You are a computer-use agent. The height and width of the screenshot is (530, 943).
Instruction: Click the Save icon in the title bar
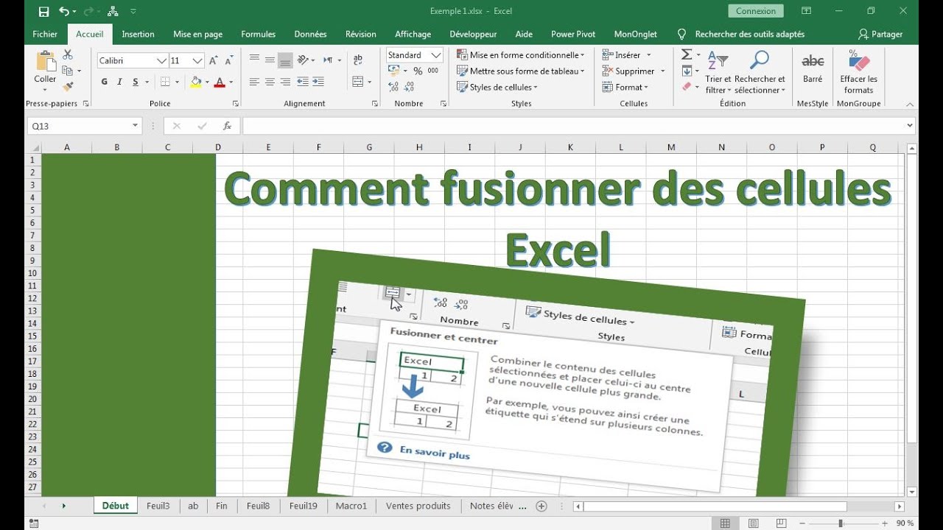[x=43, y=11]
